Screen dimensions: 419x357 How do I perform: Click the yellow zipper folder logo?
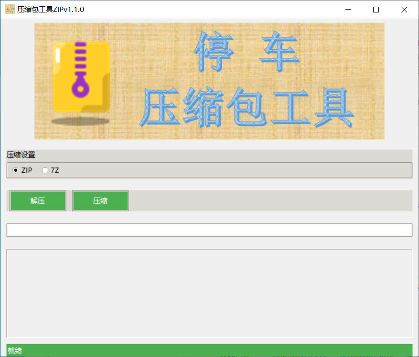[x=81, y=77]
